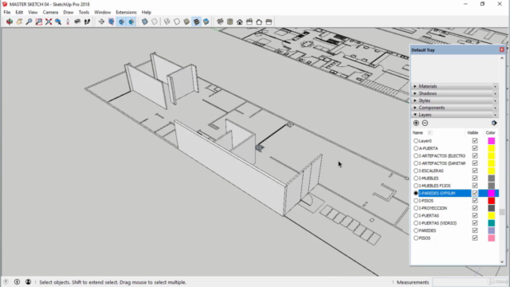Open the Window menu

coord(103,13)
